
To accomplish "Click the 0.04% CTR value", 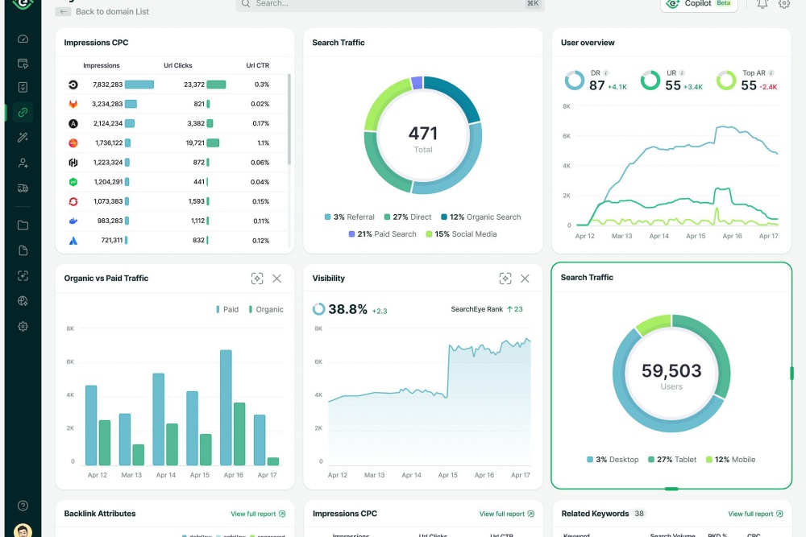I will click(x=260, y=182).
